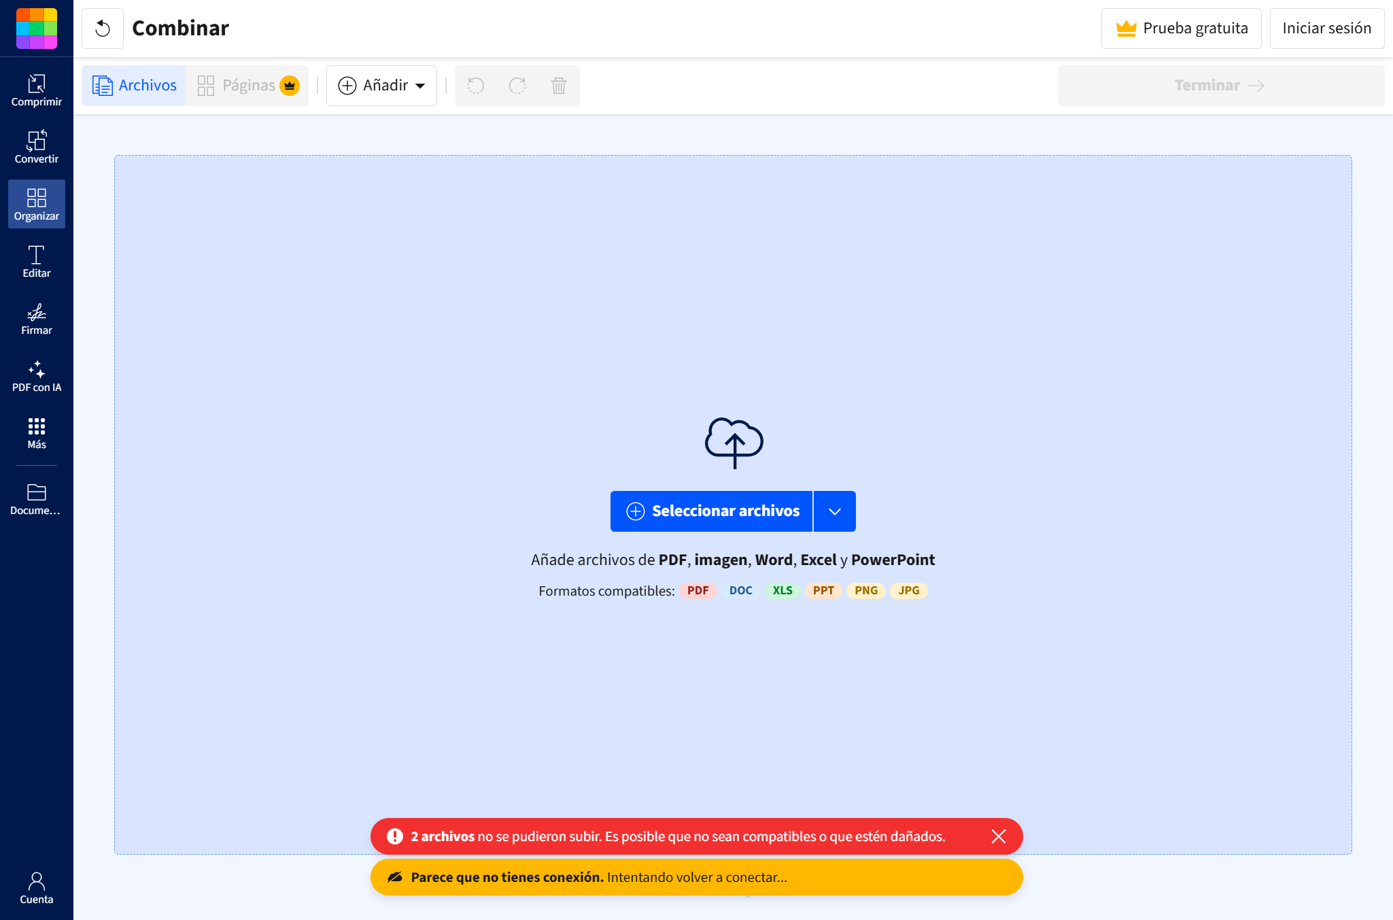The image size is (1393, 920).
Task: Click the '2 archivos' error message text
Action: tap(678, 836)
